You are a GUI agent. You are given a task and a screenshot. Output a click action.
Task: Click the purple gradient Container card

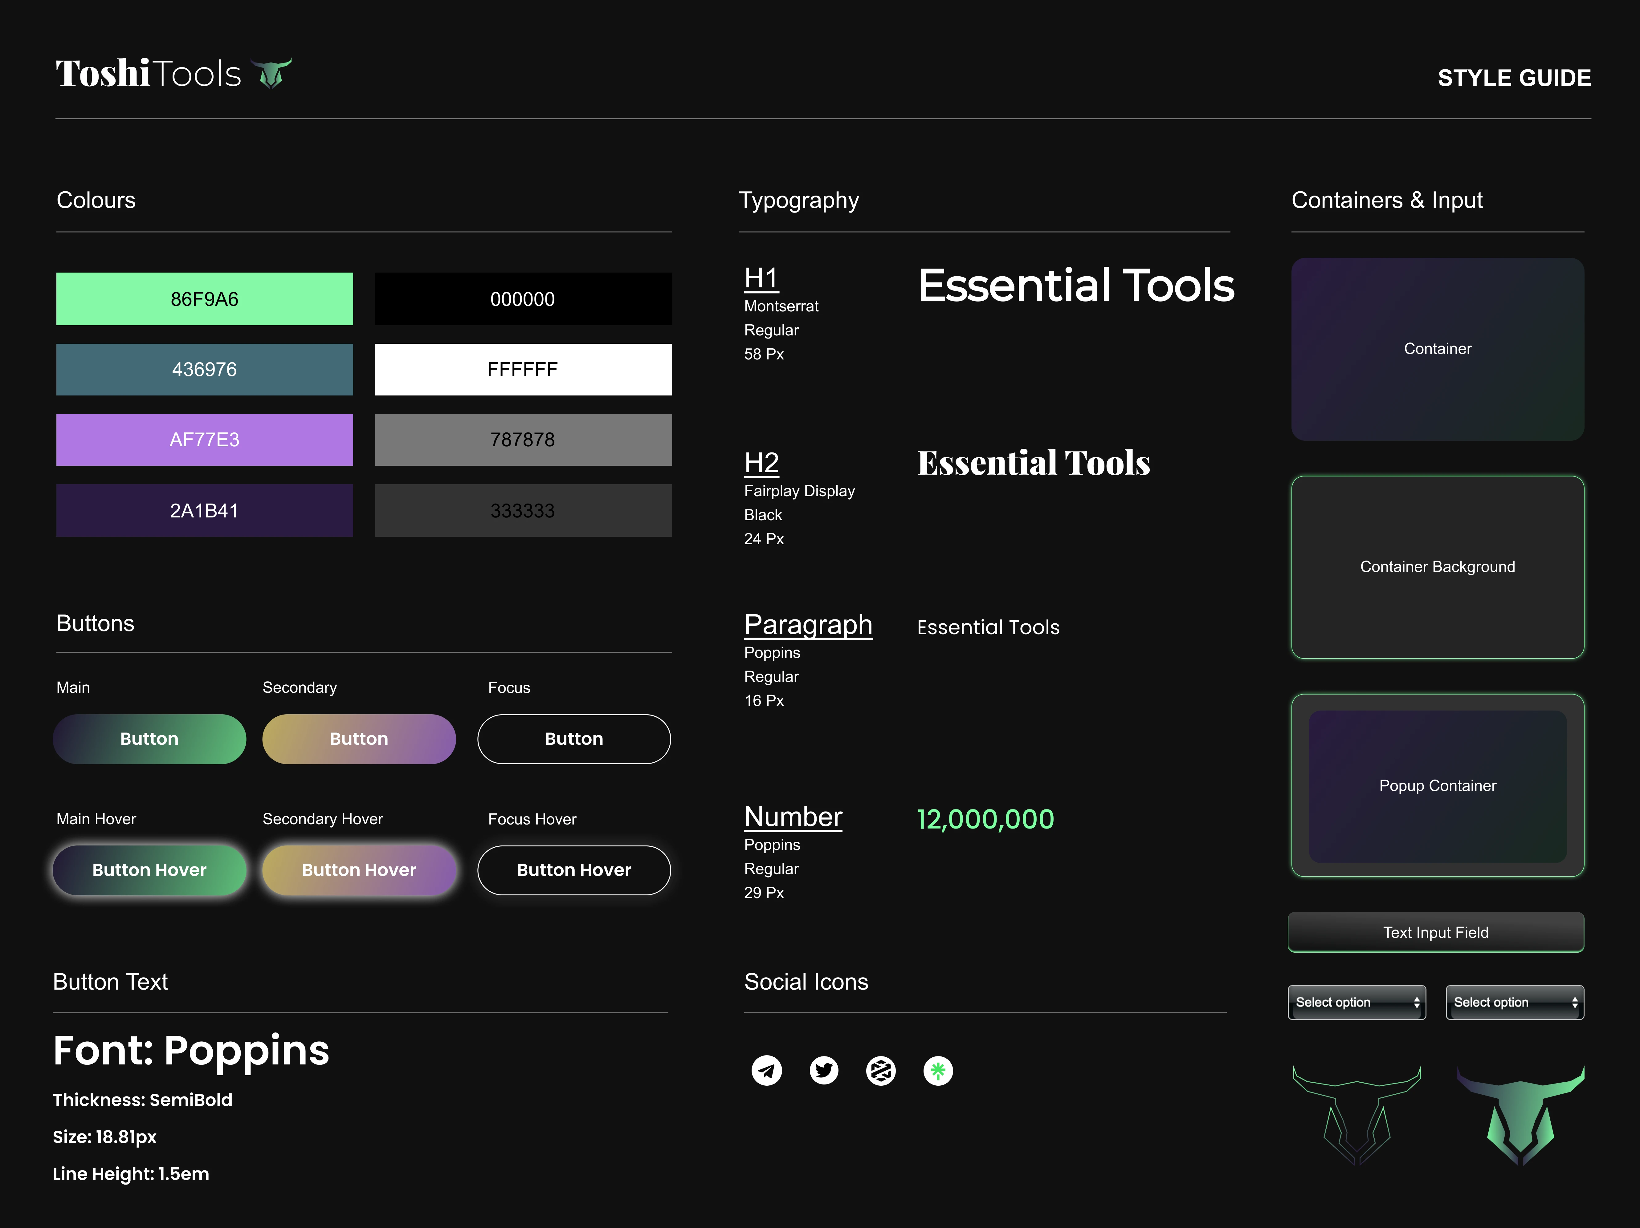[x=1438, y=349]
